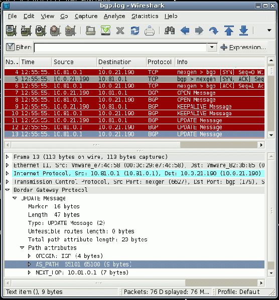Go to a specific packet icon
This screenshot has height=300, width=279.
point(214,31)
